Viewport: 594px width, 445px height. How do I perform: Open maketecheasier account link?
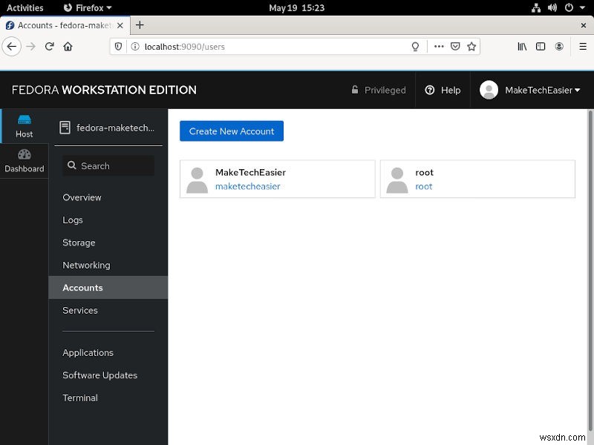coord(248,187)
